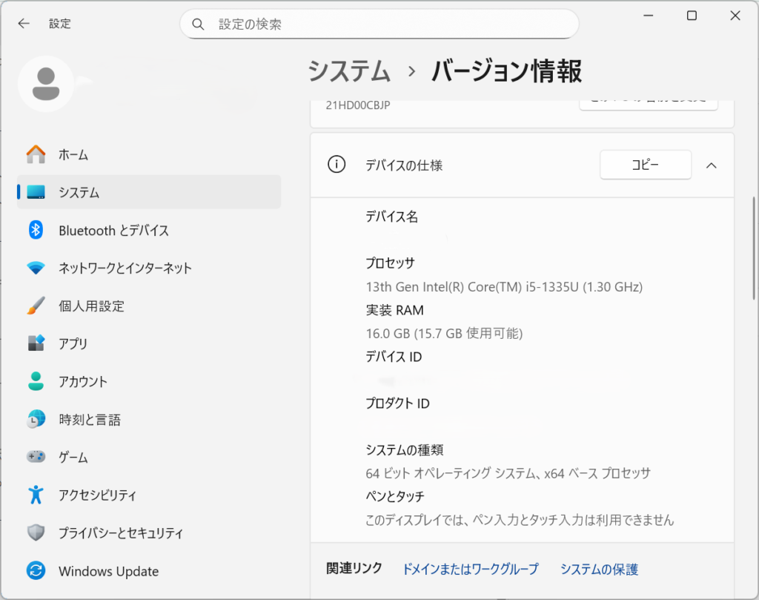This screenshot has height=600, width=759.
Task: Click the Home house icon in sidebar
Action: click(x=36, y=154)
